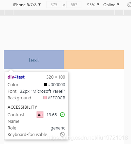This screenshot has width=131, height=144.
Task: Open the 93% zoom dropdown
Action: [93, 5]
